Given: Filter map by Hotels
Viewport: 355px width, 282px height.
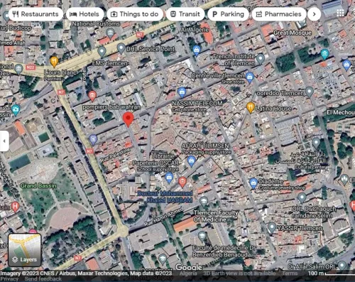Looking at the screenshot, I should (84, 14).
